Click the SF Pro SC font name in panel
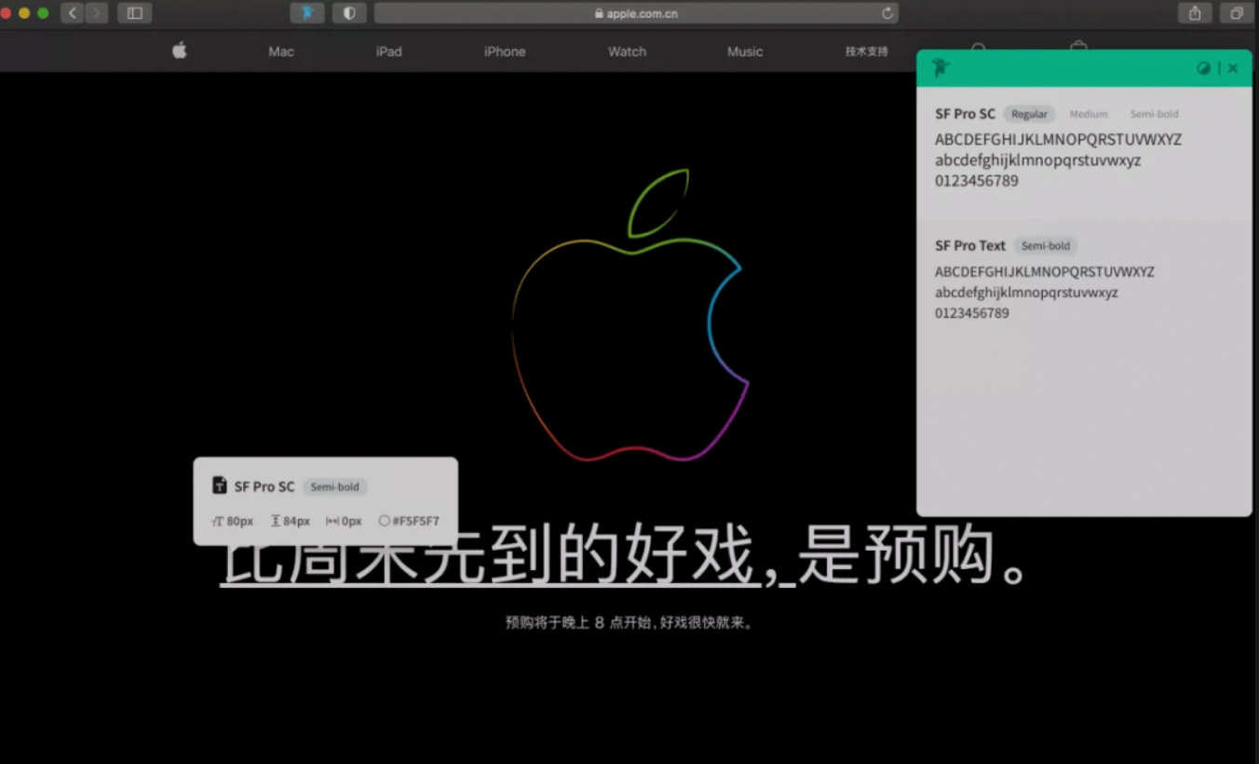The height and width of the screenshot is (764, 1259). [x=965, y=114]
